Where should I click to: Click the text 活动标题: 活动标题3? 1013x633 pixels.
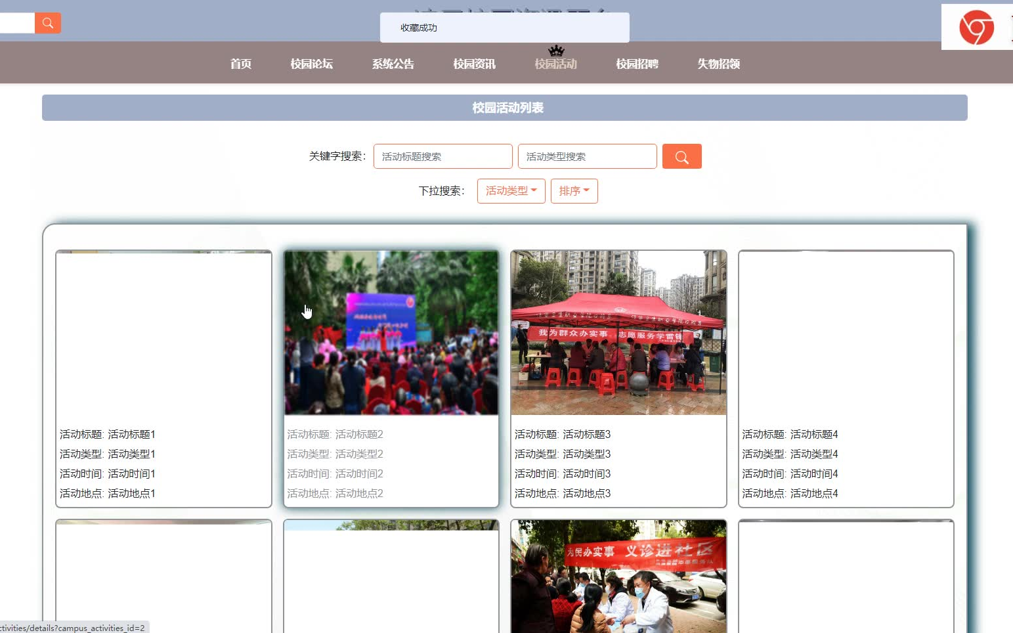point(563,434)
